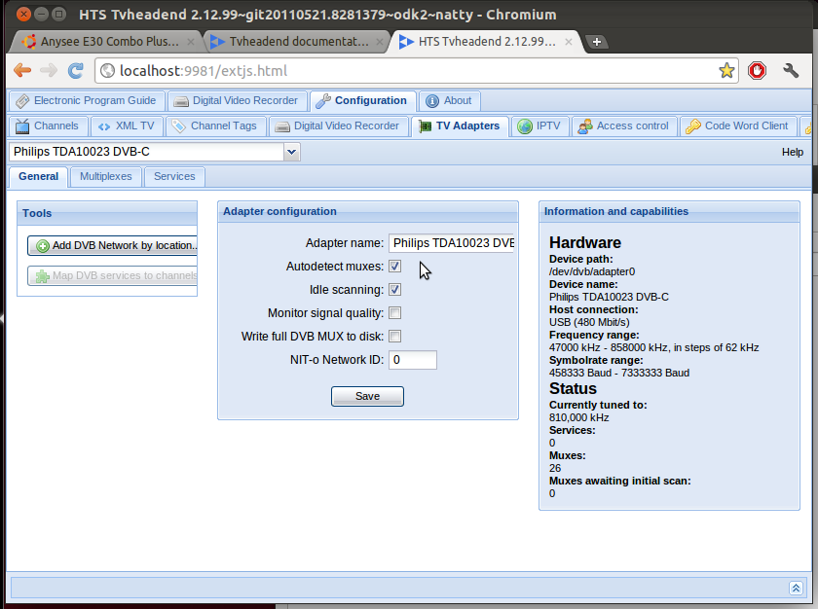Click the red stop-sign extension icon

(x=757, y=70)
